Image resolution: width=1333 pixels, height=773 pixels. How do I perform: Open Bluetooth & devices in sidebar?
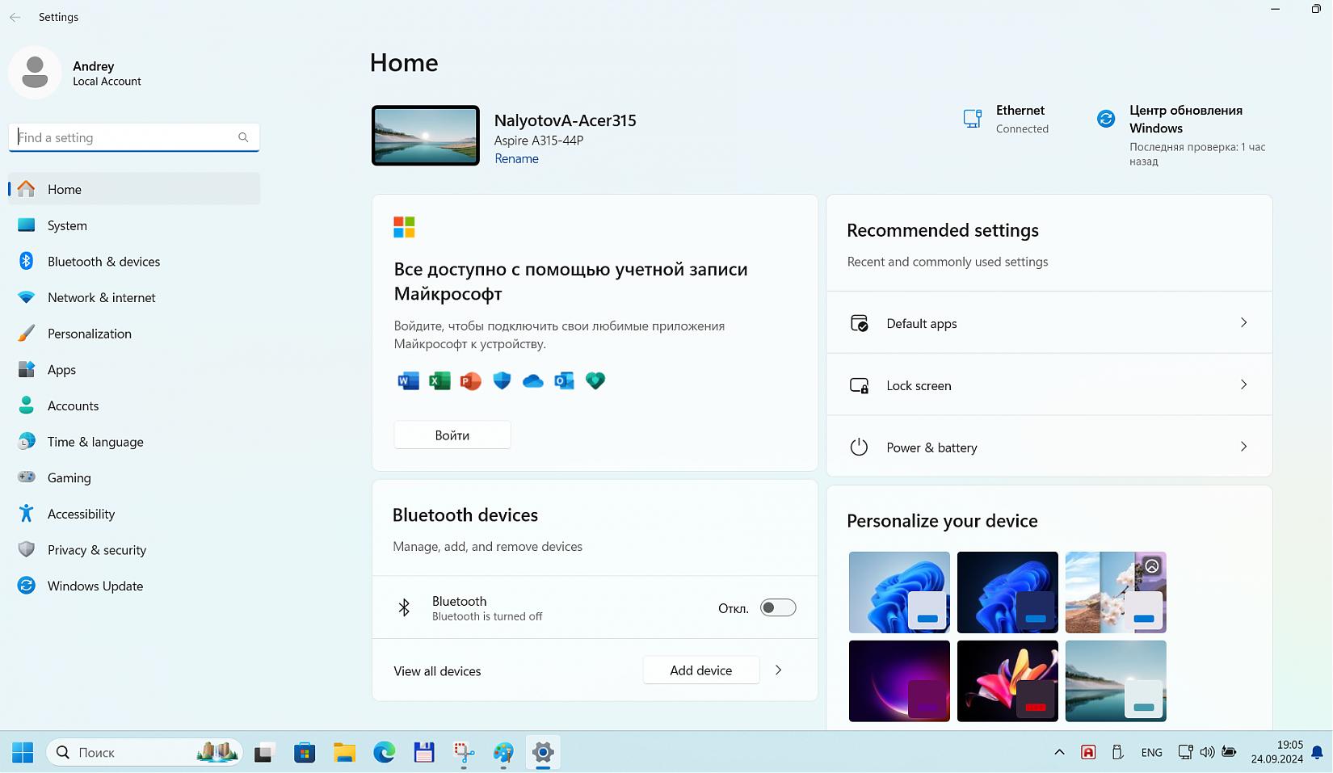[x=134, y=262]
